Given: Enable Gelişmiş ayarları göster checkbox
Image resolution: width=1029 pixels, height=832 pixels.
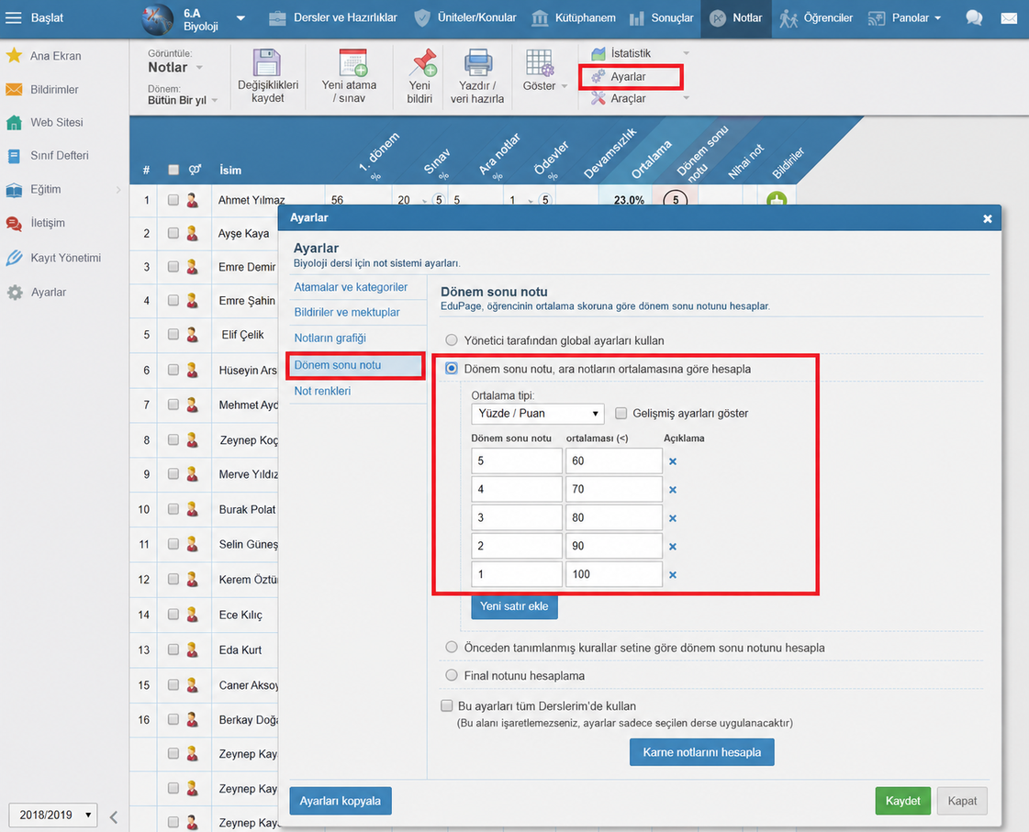Looking at the screenshot, I should 621,413.
